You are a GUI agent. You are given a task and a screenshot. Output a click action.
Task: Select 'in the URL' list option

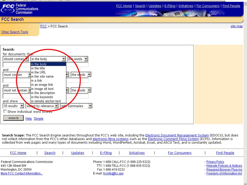(x=48, y=72)
